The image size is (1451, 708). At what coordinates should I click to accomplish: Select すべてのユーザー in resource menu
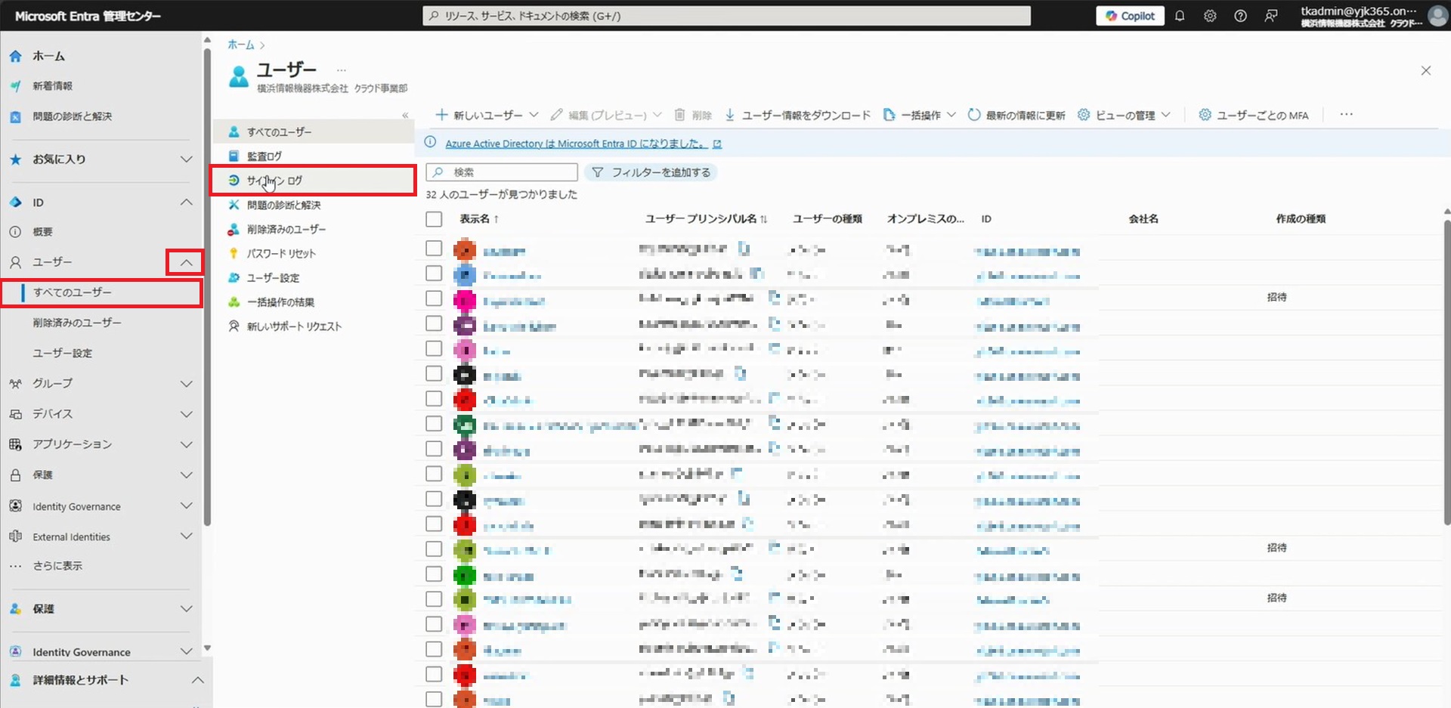coord(313,132)
